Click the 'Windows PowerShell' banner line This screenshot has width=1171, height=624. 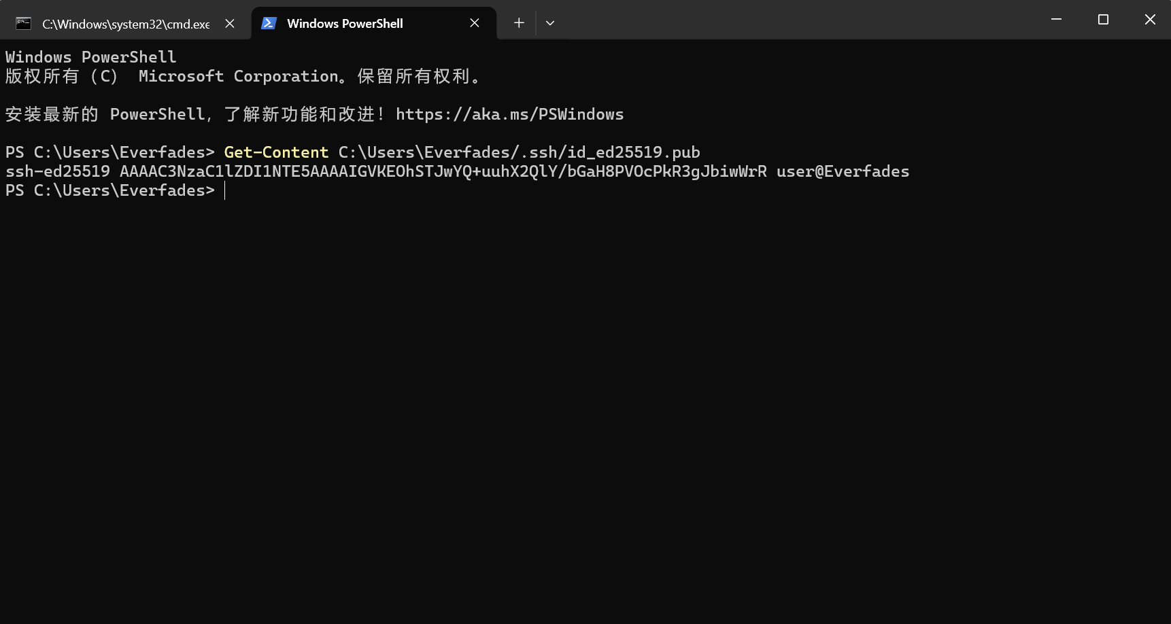coord(91,57)
